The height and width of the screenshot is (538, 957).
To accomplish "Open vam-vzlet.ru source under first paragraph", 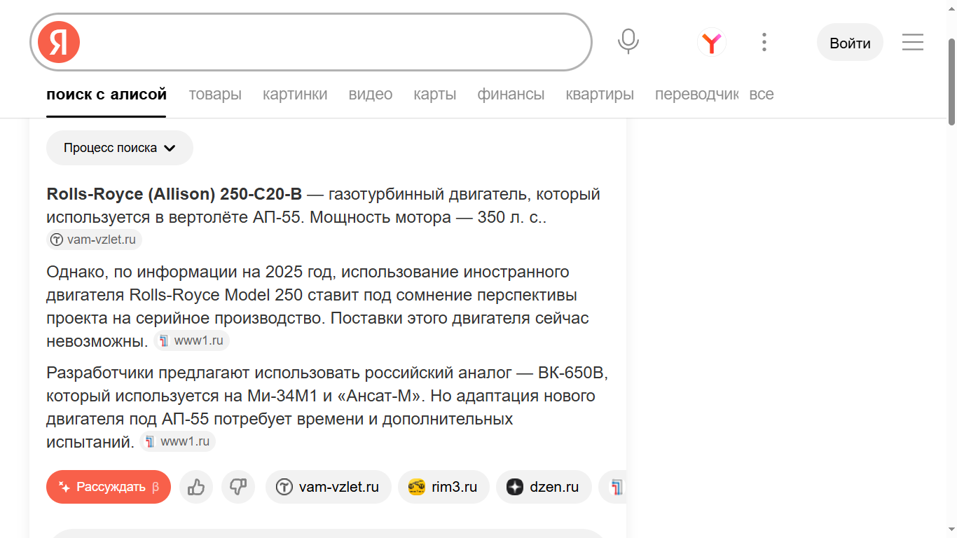I will [95, 240].
